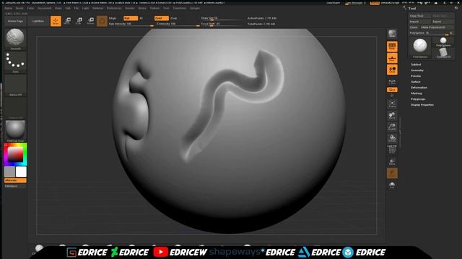Toggle the Mrgb mode button
The width and height of the screenshot is (462, 259).
(x=113, y=18)
